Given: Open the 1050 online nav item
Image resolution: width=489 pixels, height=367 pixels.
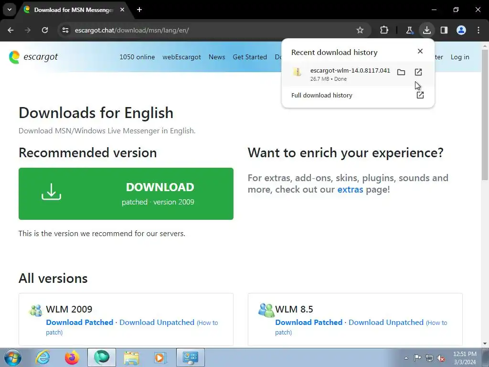Looking at the screenshot, I should pyautogui.click(x=137, y=57).
